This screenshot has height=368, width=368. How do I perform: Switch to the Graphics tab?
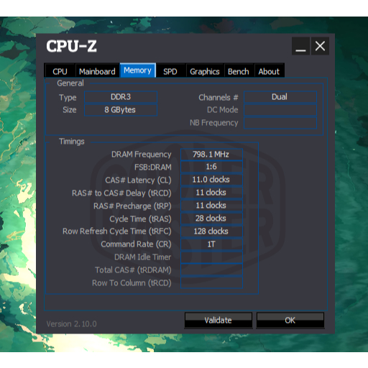coord(205,71)
